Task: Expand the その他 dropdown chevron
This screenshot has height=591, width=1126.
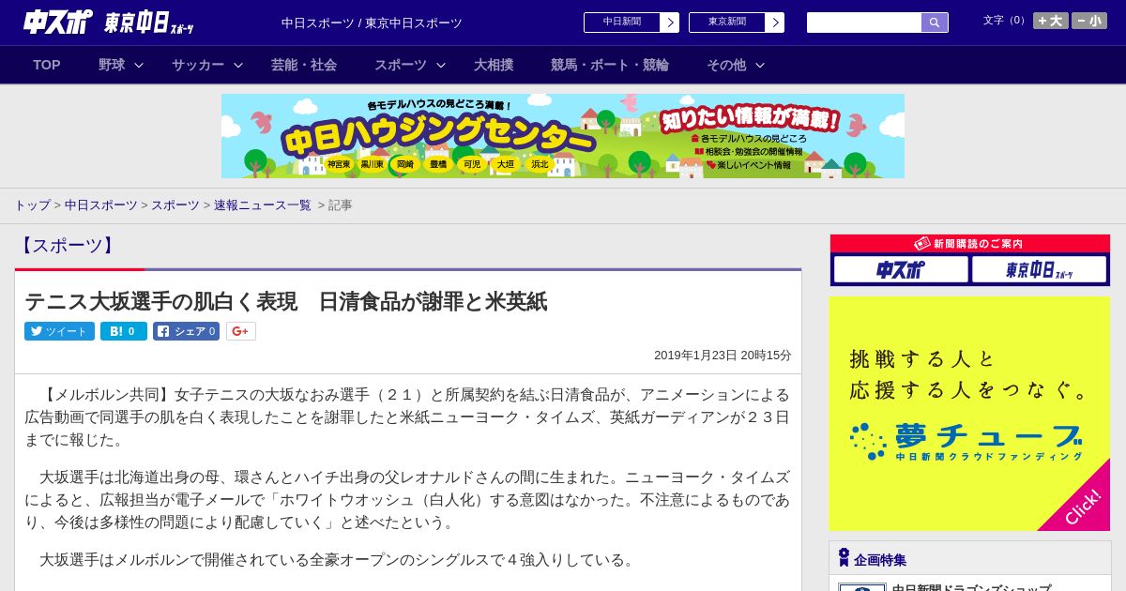Action: pos(760,65)
